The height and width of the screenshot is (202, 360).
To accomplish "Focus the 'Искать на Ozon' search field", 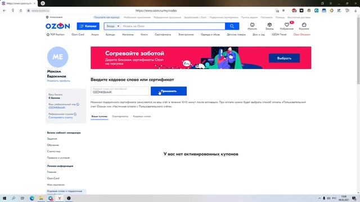I will [173, 26].
